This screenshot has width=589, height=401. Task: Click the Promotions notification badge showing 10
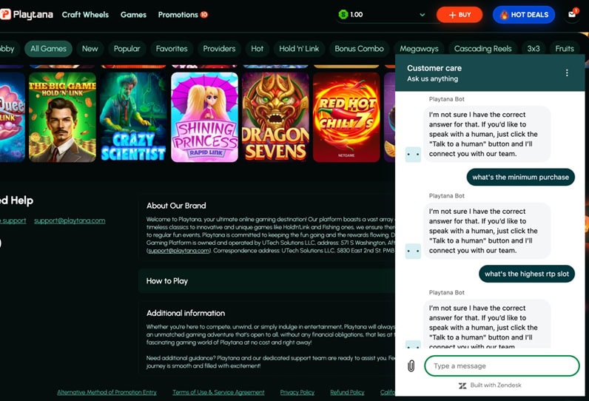point(204,15)
